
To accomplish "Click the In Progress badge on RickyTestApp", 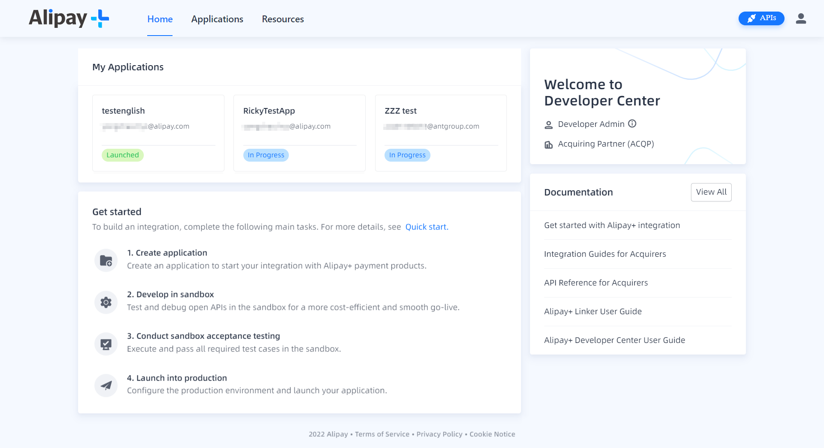I will pos(266,155).
